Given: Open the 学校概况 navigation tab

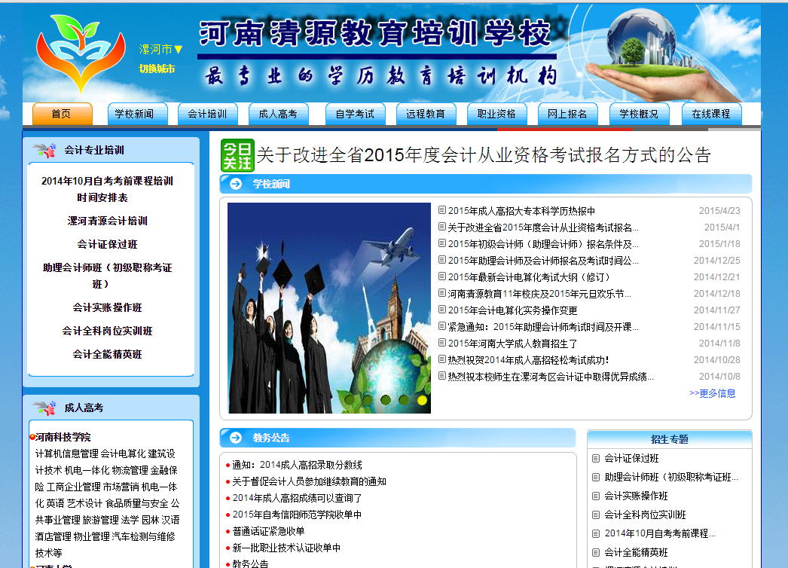Looking at the screenshot, I should 640,114.
